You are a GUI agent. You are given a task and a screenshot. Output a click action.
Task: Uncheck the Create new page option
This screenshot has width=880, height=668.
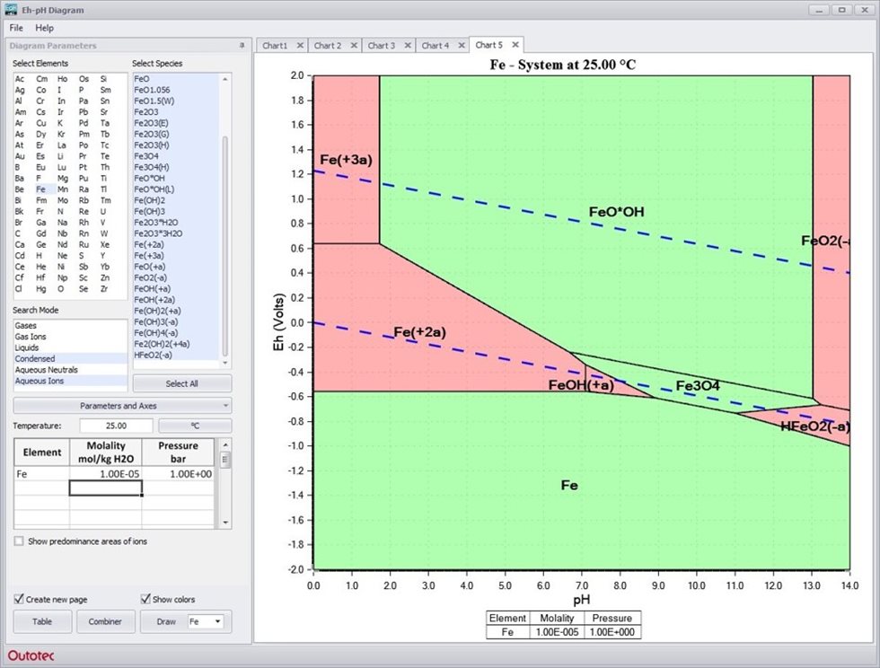coord(17,599)
